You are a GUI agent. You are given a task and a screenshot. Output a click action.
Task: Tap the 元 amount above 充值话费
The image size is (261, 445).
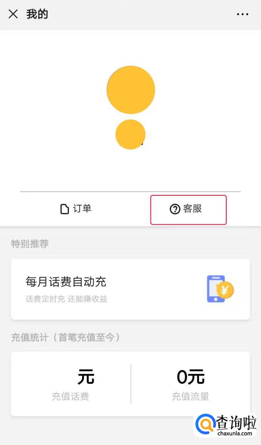[x=86, y=377]
